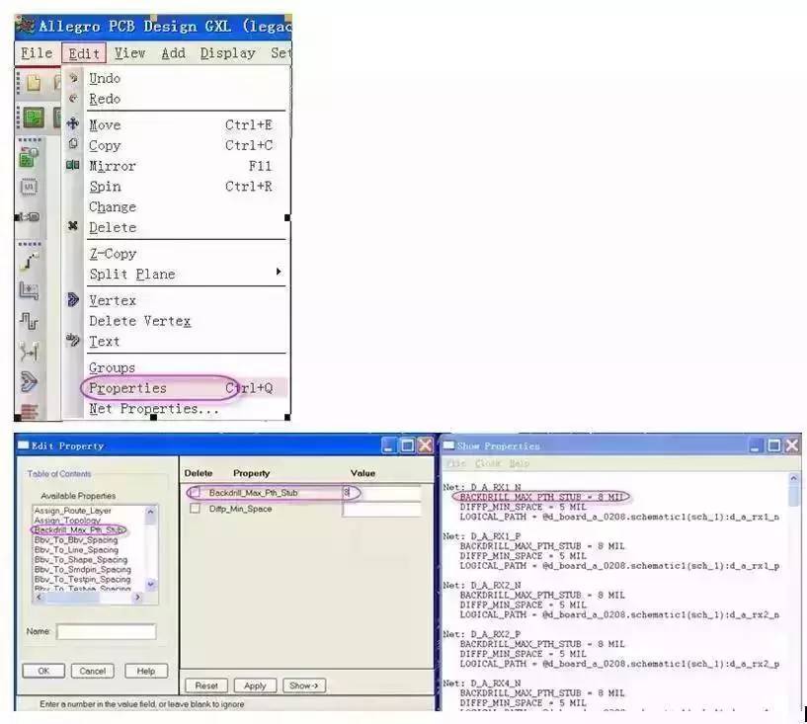The height and width of the screenshot is (724, 807).
Task: Click the Vertex icon in Edit menu
Action: [72, 300]
